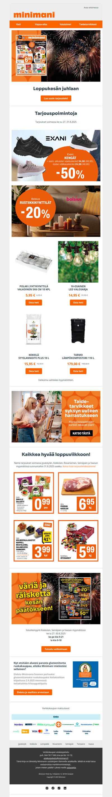Open the Koti menu item
112x797 pixels.
click(18, 24)
